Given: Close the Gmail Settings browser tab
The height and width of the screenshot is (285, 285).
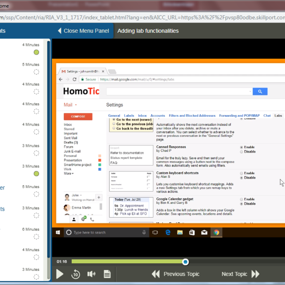Looking at the screenshot, I should click(103, 72).
